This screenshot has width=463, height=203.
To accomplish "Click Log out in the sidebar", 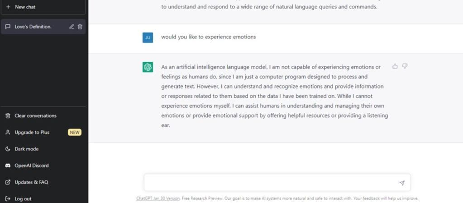I will (x=23, y=198).
